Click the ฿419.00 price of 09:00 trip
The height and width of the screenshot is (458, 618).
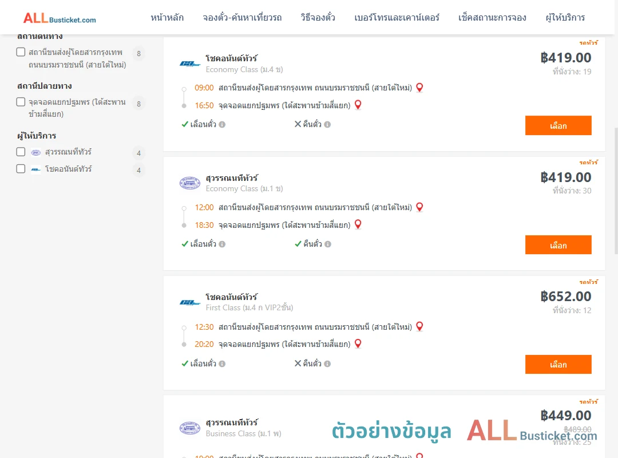click(565, 58)
